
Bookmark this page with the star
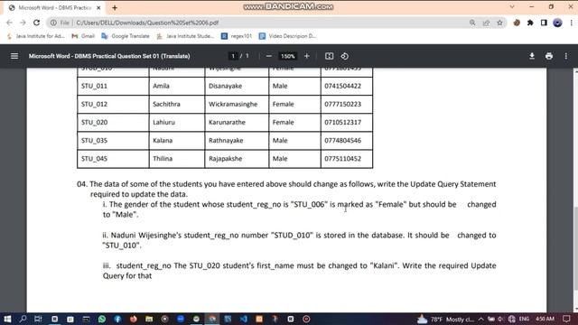[x=499, y=23]
